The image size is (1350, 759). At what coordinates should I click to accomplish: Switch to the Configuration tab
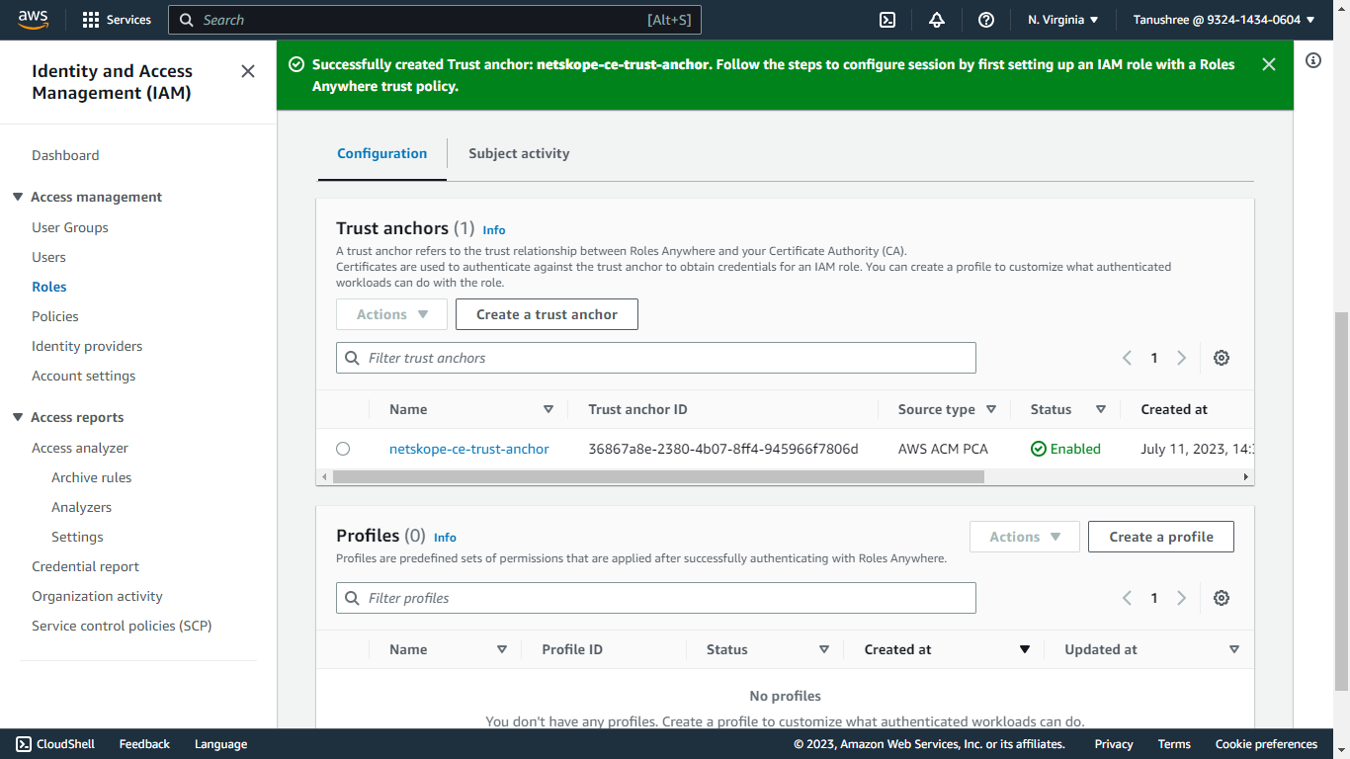pos(382,153)
